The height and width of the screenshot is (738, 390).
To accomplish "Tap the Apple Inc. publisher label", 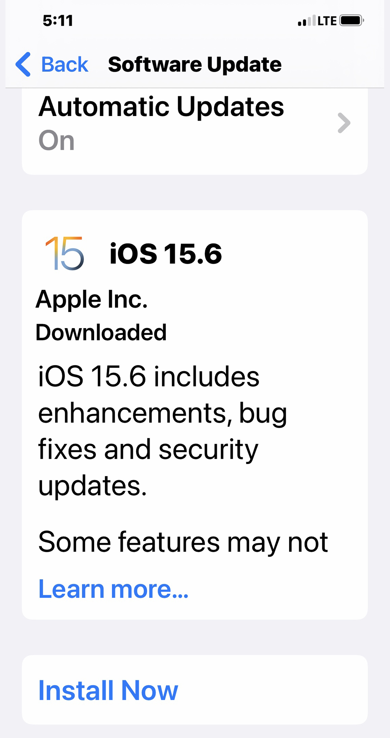I will (x=92, y=299).
